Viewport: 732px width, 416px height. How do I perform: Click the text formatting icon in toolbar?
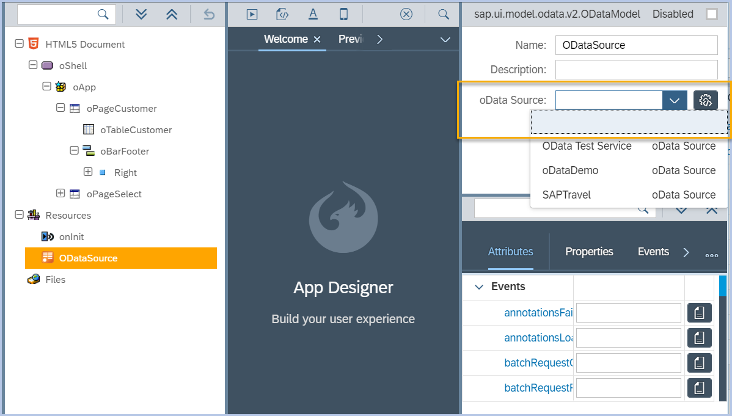[x=313, y=13]
